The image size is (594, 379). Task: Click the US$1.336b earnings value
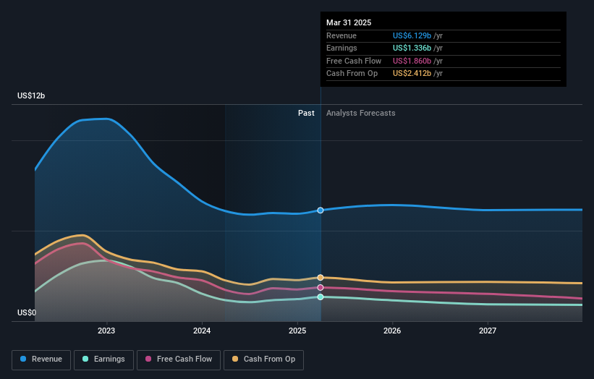412,48
